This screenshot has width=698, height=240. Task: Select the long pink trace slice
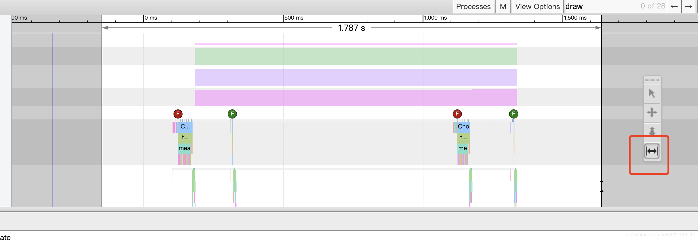tap(356, 98)
